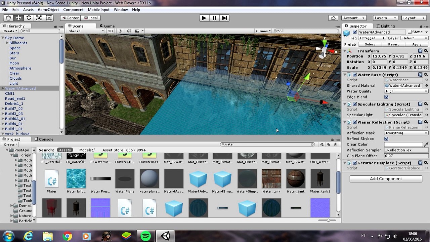Toggle scene lighting sun icon

coord(121,31)
